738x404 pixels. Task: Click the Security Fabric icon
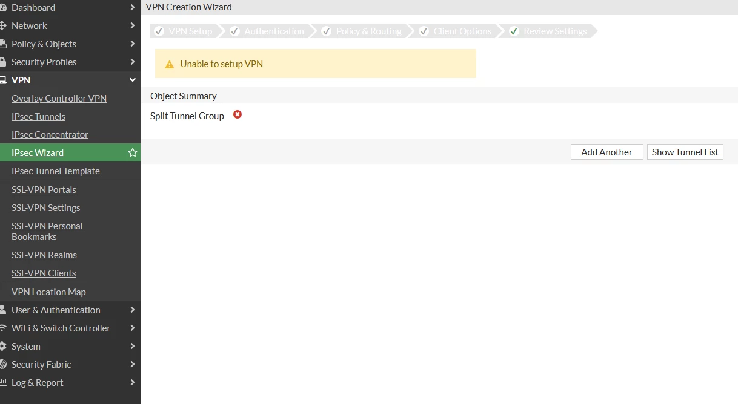(x=2, y=365)
